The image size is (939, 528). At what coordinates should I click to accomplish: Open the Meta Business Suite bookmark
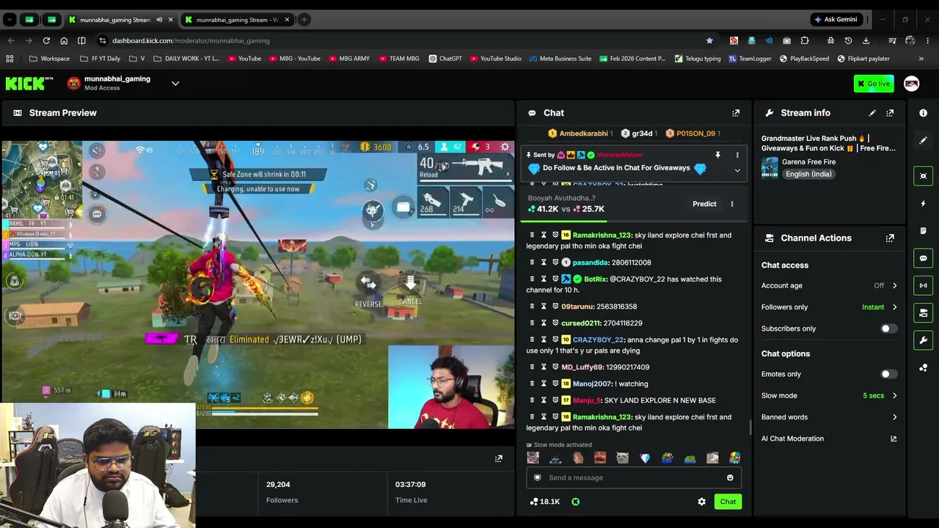point(560,59)
